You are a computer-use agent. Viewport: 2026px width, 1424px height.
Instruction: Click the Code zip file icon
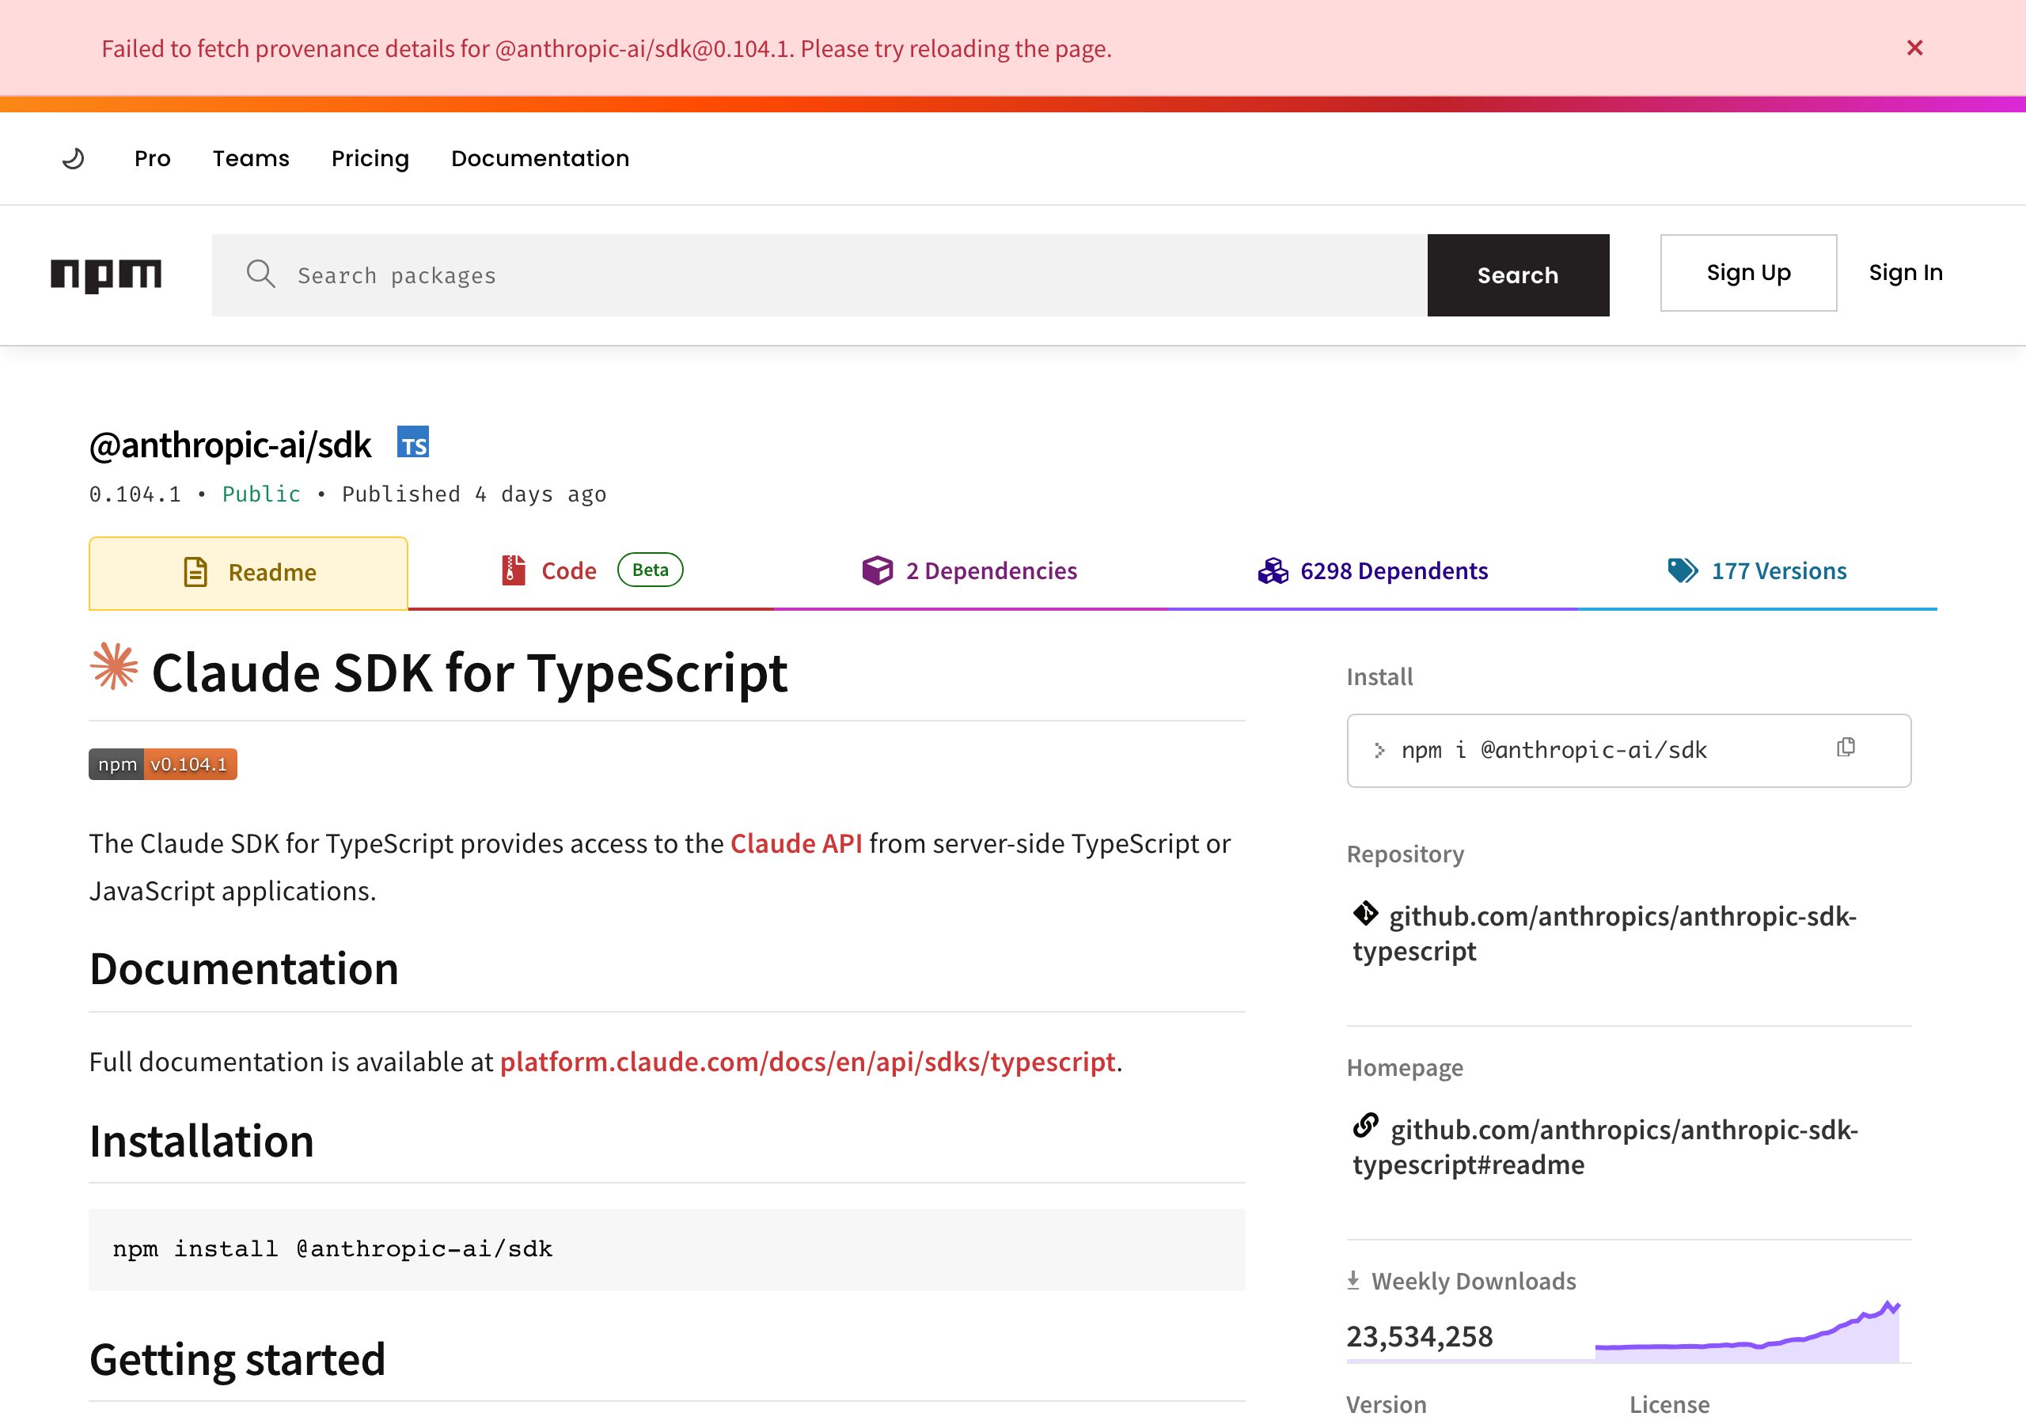point(514,570)
